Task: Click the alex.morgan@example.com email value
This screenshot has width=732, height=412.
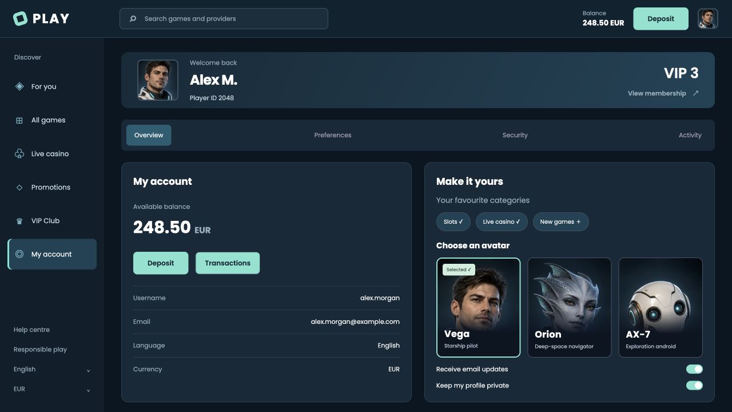Action: point(355,322)
